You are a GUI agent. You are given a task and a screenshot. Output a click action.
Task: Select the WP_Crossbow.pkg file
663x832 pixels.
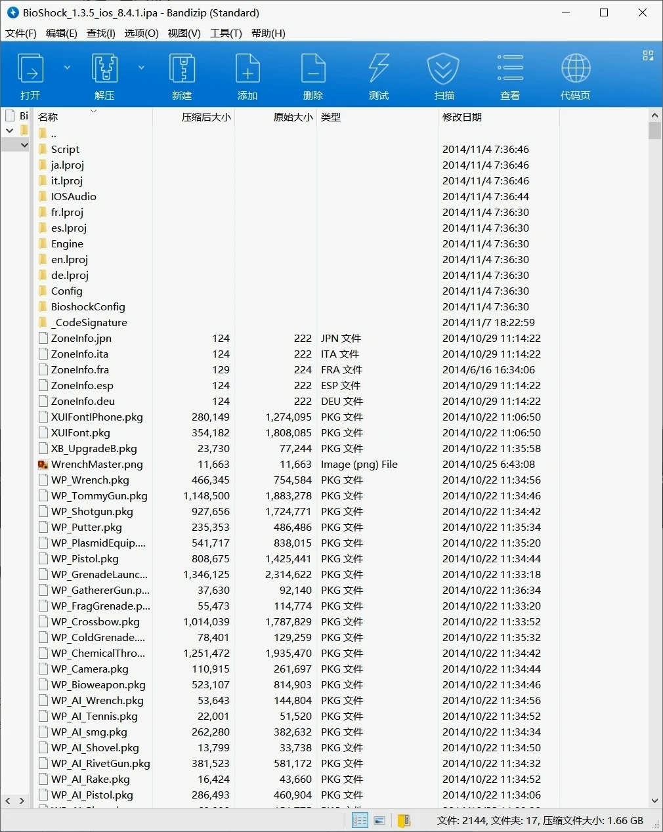point(95,622)
